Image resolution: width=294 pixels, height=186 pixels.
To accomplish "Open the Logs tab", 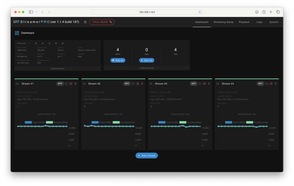I will click(259, 22).
